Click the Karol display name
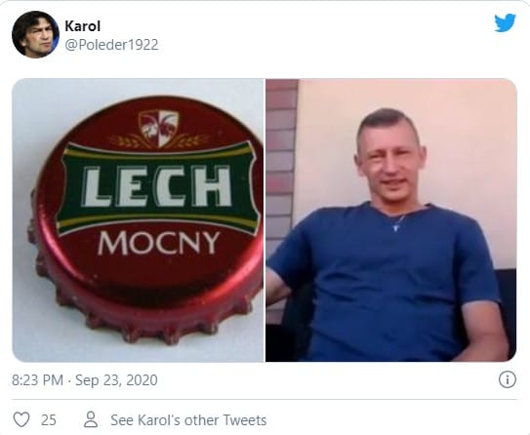The width and height of the screenshot is (530, 435). [x=82, y=26]
